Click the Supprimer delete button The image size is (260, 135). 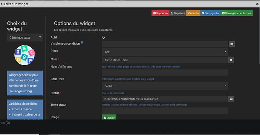(161, 13)
